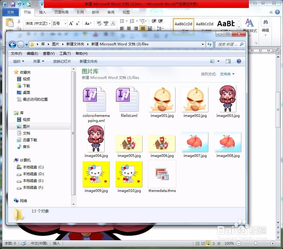Click the Shrink Font icon in Word ribbon

tap(77, 23)
